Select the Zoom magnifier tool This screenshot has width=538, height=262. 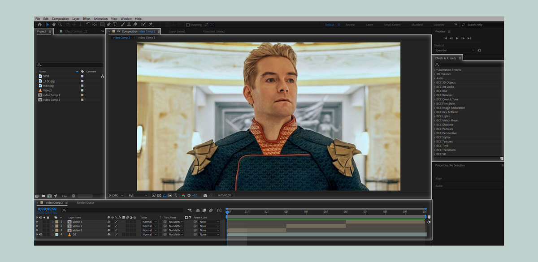tap(60, 24)
